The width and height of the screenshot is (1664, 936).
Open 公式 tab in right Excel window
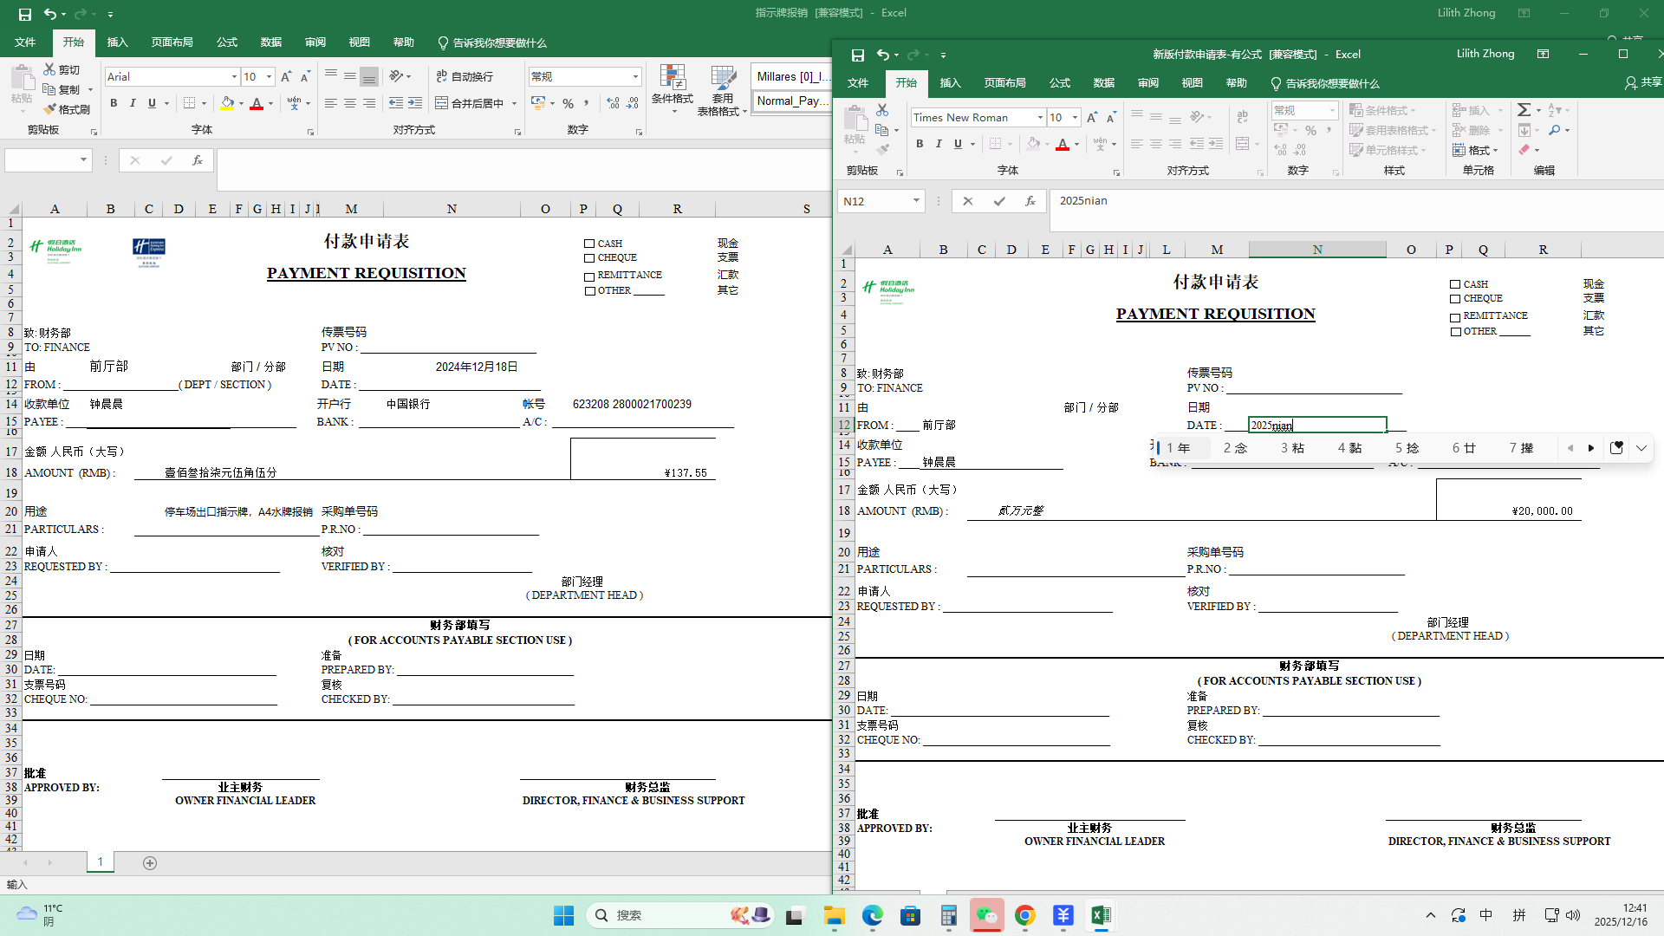(x=1059, y=83)
